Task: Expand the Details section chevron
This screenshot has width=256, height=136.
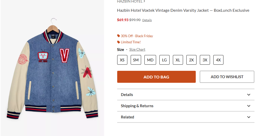Action: click(x=249, y=95)
